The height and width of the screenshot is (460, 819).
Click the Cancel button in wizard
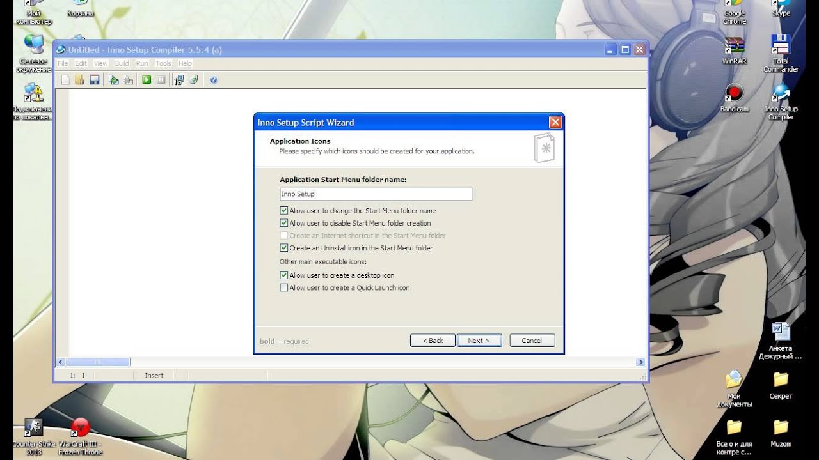coord(532,341)
